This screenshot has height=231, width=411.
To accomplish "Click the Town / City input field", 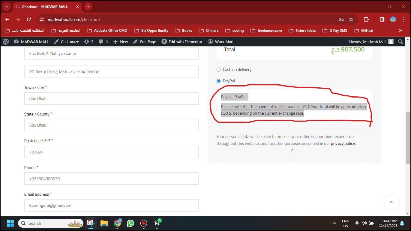I will click(x=111, y=98).
